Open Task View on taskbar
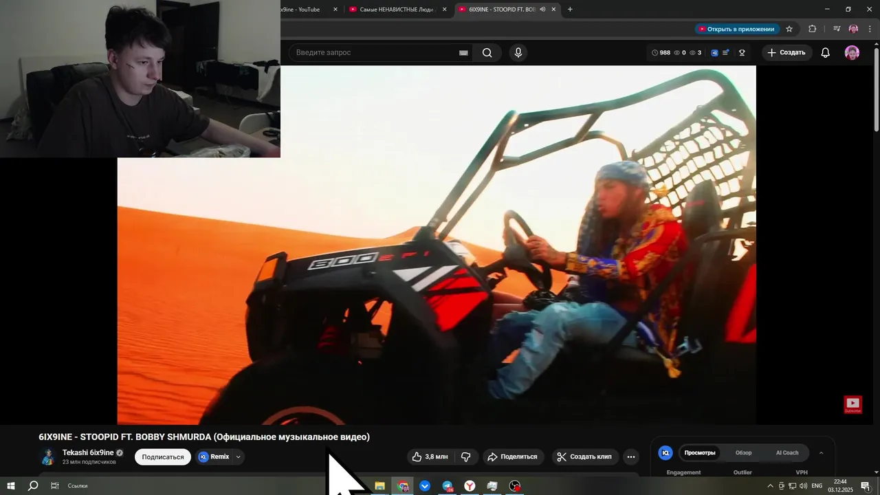The width and height of the screenshot is (880, 495). [x=55, y=486]
